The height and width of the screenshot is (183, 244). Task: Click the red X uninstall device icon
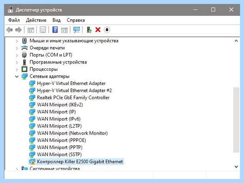pos(98,30)
